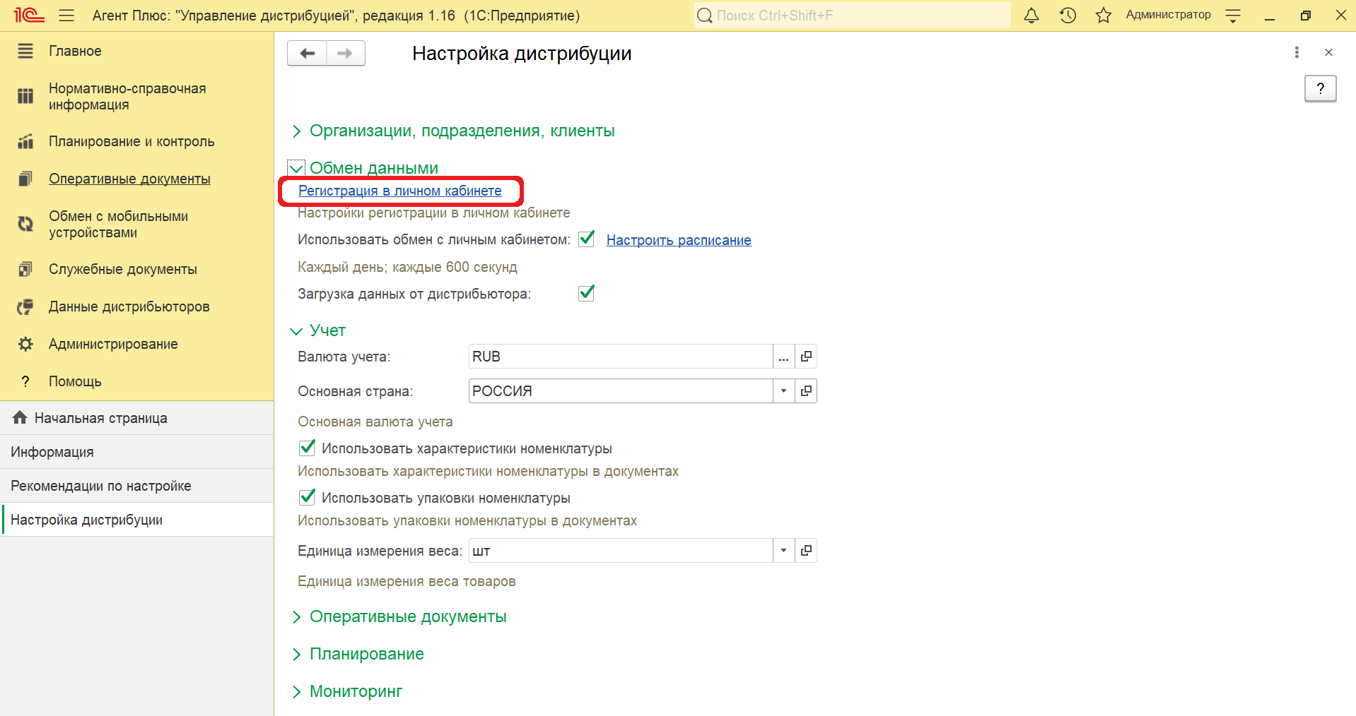
Task: Toggle Использовать обмен с личным кабинетом checkbox
Action: coord(586,239)
